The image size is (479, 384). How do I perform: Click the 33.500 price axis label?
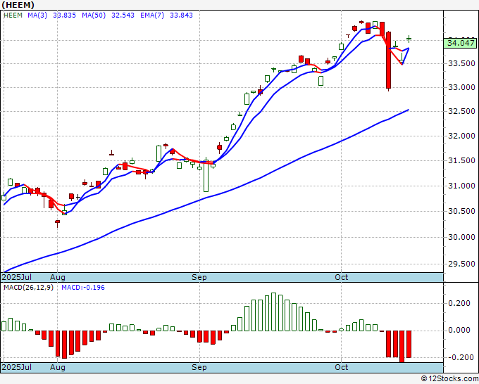pos(461,63)
